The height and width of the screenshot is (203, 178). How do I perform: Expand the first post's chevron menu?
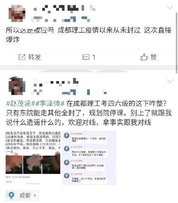[x=170, y=8]
